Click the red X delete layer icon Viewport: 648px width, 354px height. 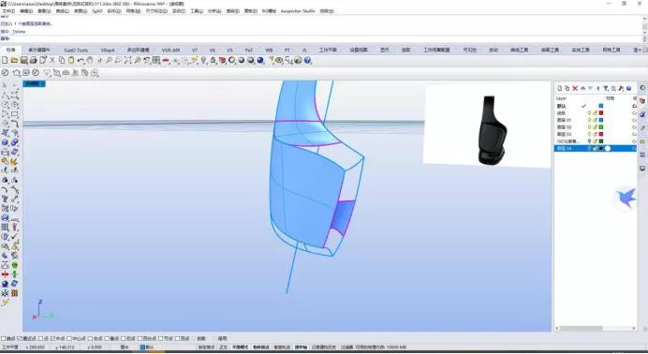point(575,88)
